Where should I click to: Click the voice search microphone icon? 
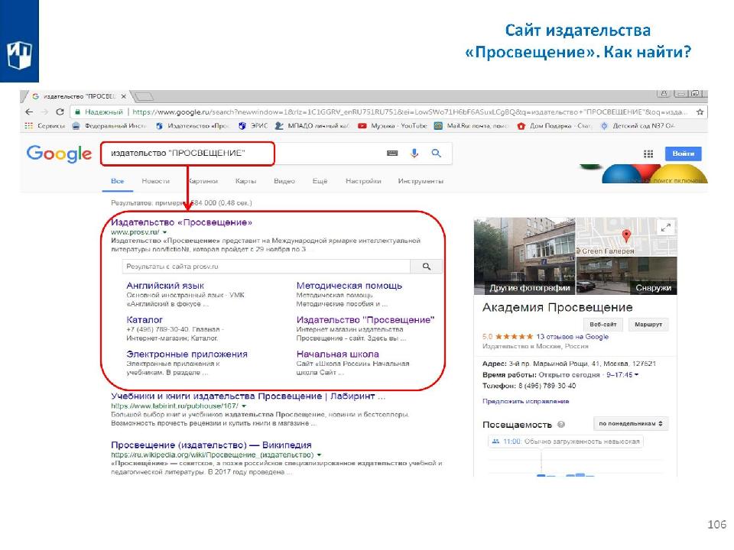click(x=414, y=154)
